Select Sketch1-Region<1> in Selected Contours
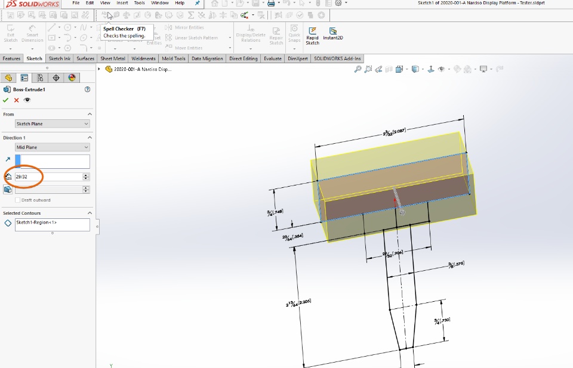 click(36, 222)
